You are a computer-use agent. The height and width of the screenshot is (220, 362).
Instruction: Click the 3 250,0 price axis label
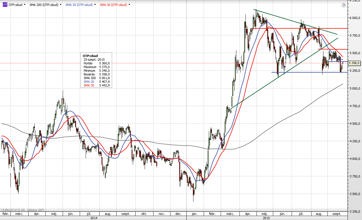click(x=355, y=212)
